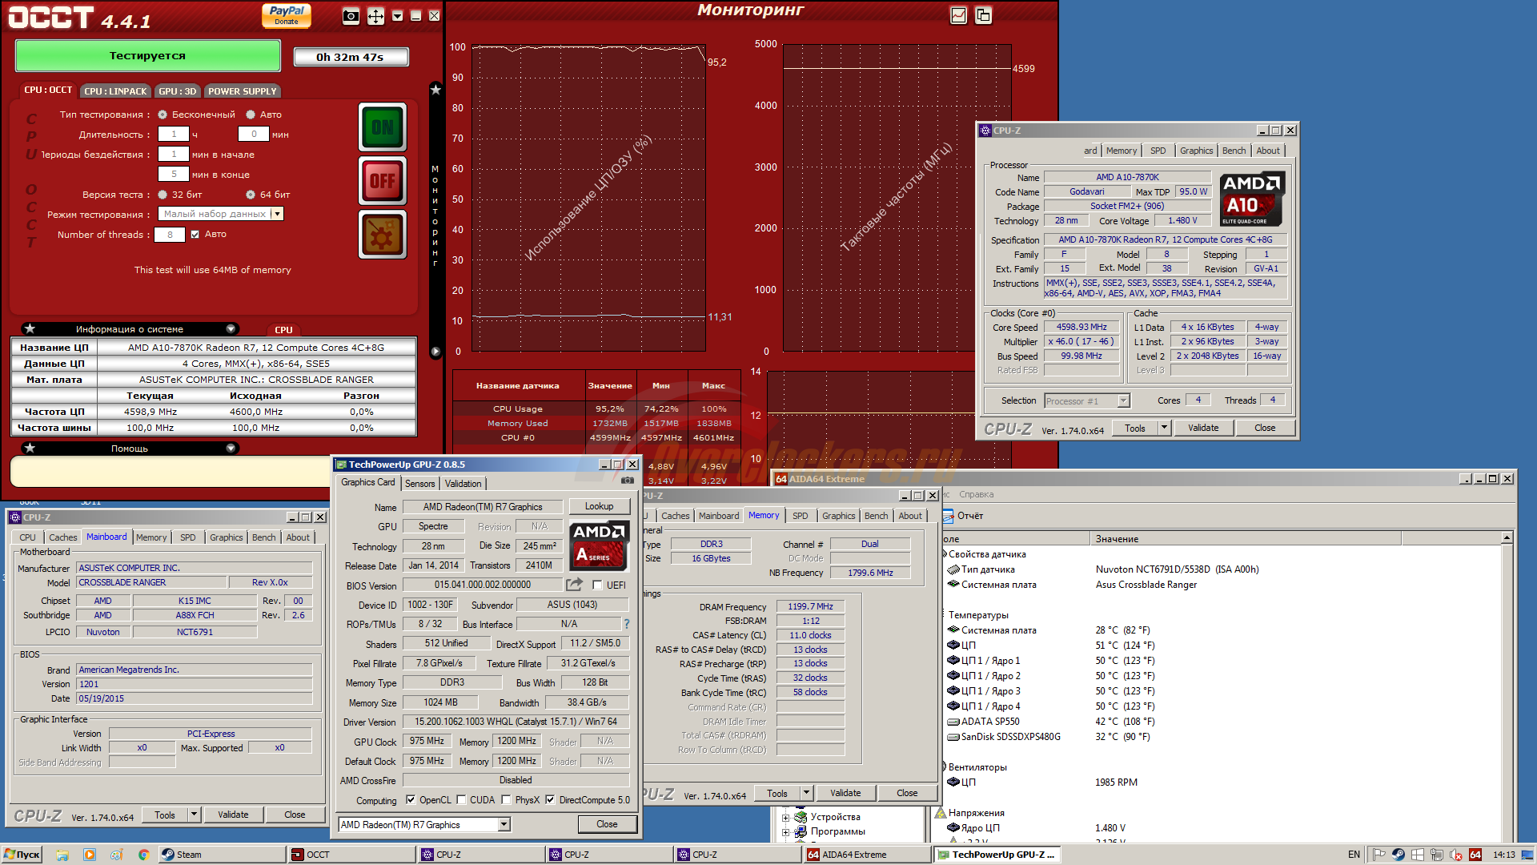Click the monitoring graph view icon
1537x865 pixels.
(x=958, y=15)
